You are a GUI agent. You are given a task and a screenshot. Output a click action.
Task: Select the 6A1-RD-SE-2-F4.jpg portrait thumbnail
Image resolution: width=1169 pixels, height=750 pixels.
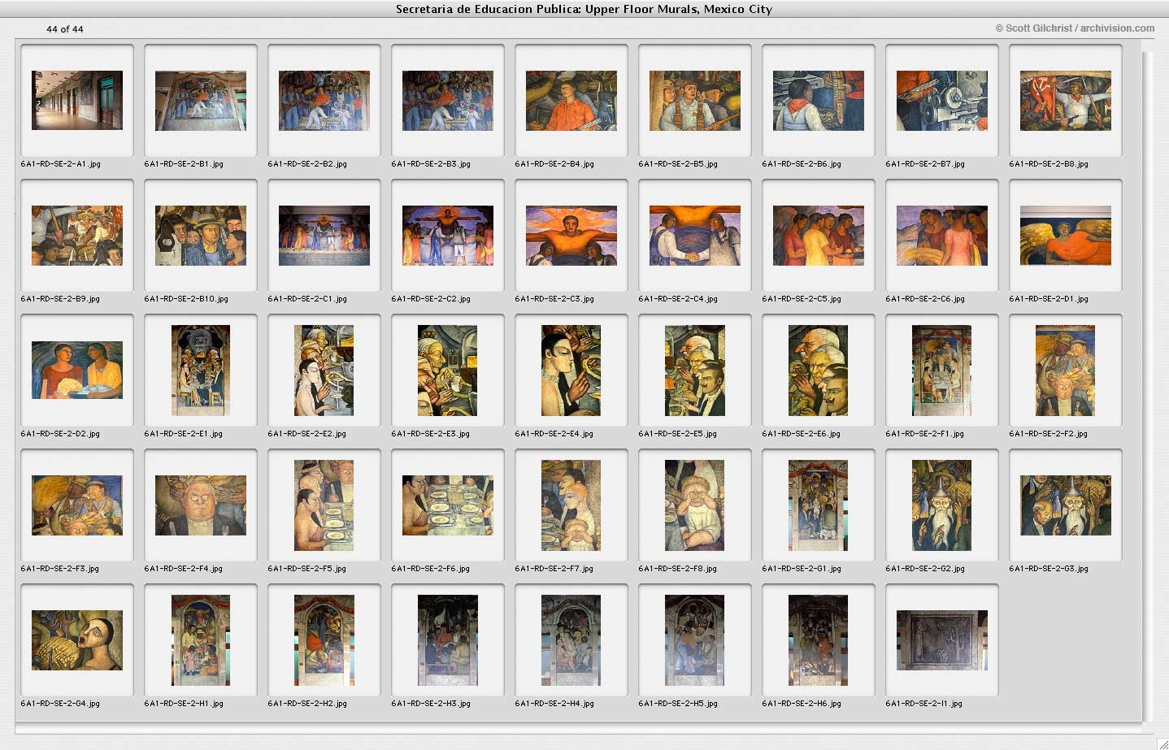point(201,505)
